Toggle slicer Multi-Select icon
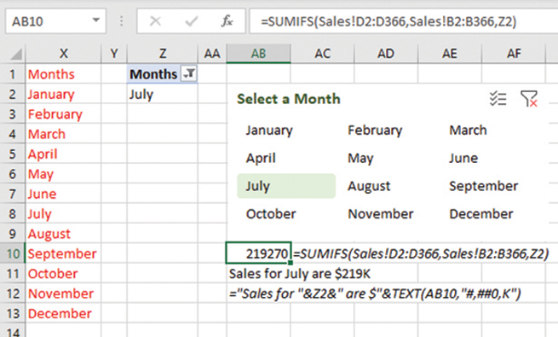558x337 pixels. click(x=498, y=99)
